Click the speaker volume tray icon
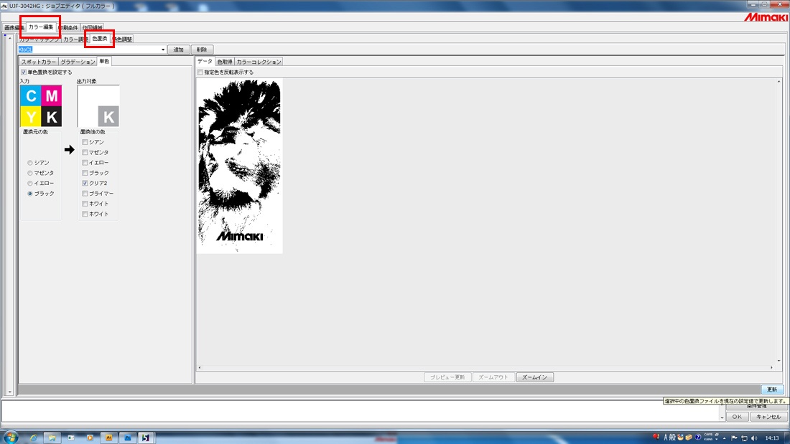The width and height of the screenshot is (790, 444). point(753,438)
